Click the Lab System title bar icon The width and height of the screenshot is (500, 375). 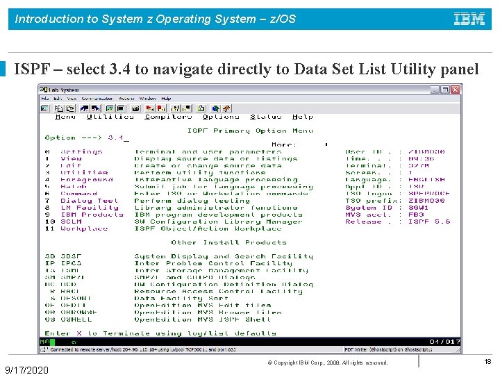point(43,90)
